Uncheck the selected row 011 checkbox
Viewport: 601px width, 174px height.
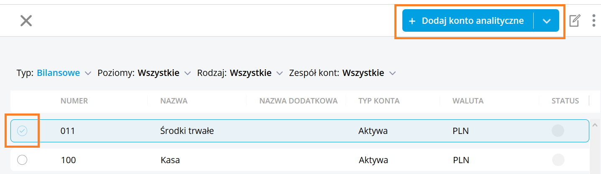click(22, 131)
